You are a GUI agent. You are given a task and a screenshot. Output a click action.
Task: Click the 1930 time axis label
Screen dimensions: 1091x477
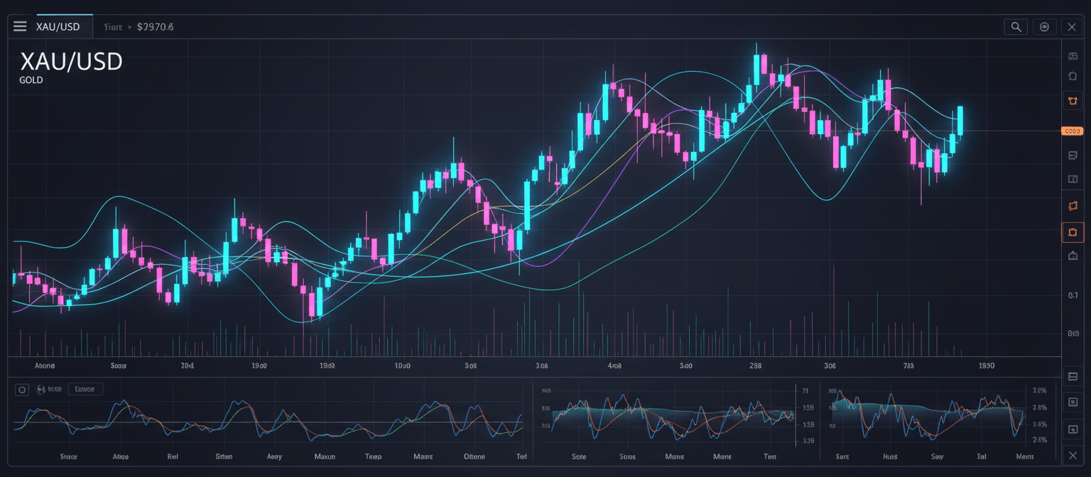click(x=987, y=366)
